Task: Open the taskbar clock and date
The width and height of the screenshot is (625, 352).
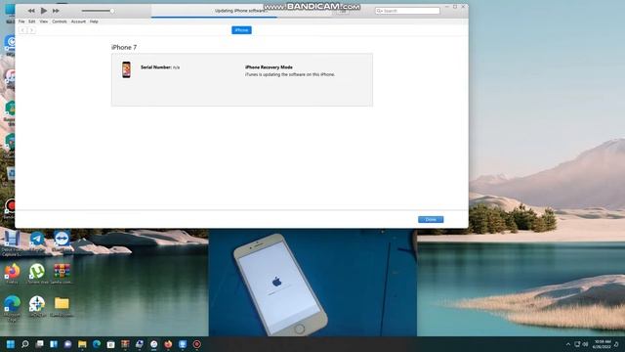Action: click(x=602, y=344)
